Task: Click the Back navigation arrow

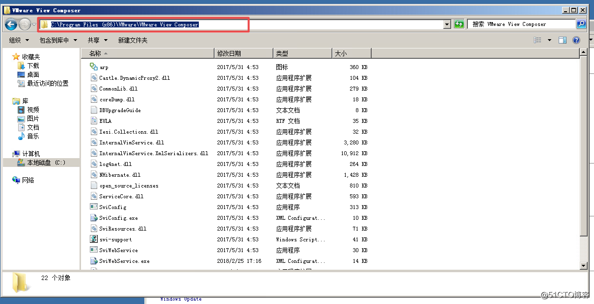Action: 11,24
